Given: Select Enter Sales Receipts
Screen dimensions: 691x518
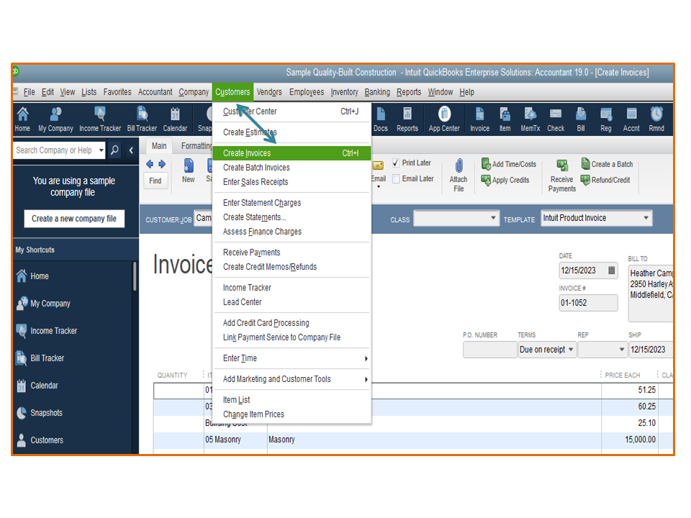Looking at the screenshot, I should click(x=292, y=182).
